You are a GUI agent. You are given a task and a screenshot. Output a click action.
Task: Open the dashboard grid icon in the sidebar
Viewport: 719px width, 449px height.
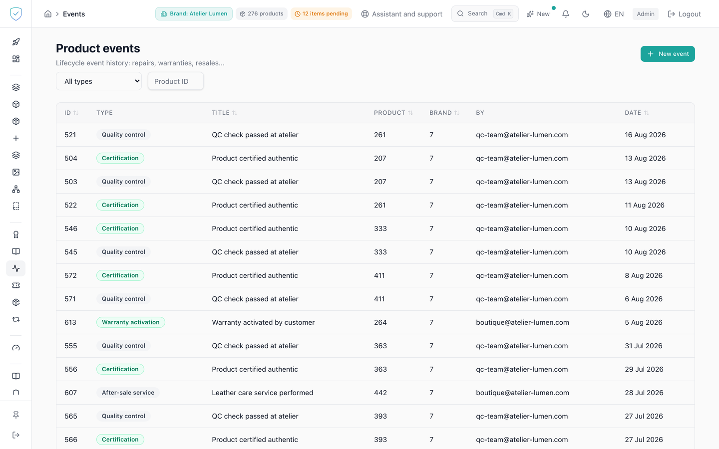(16, 59)
